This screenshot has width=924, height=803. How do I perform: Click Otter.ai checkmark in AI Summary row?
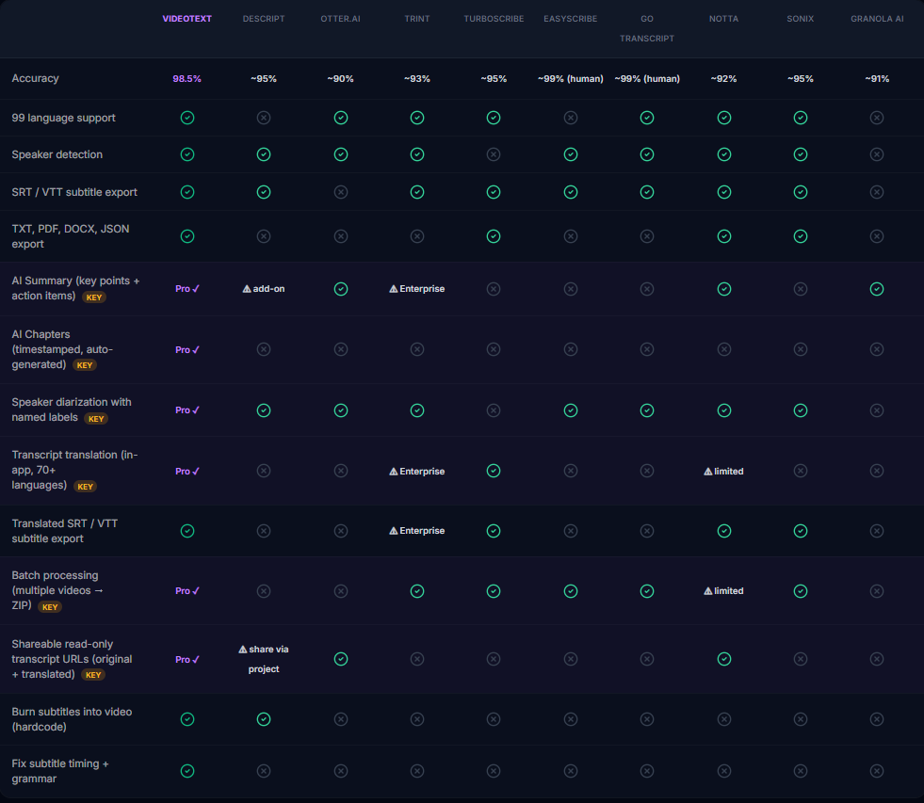341,289
